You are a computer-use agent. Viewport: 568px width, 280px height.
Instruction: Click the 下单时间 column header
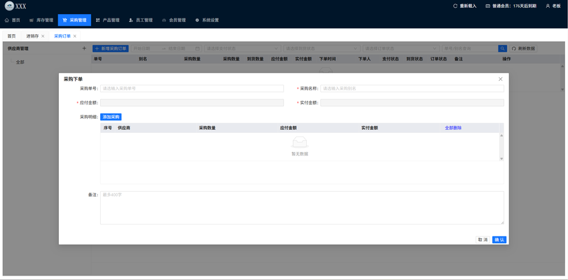point(327,59)
